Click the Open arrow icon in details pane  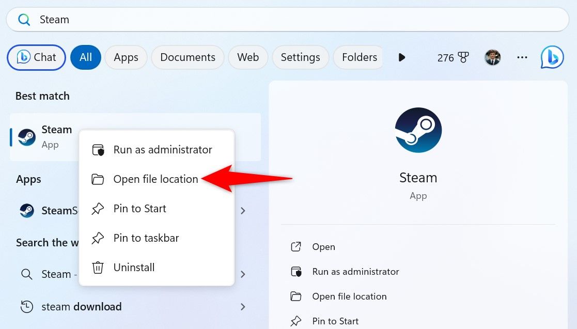(x=296, y=246)
